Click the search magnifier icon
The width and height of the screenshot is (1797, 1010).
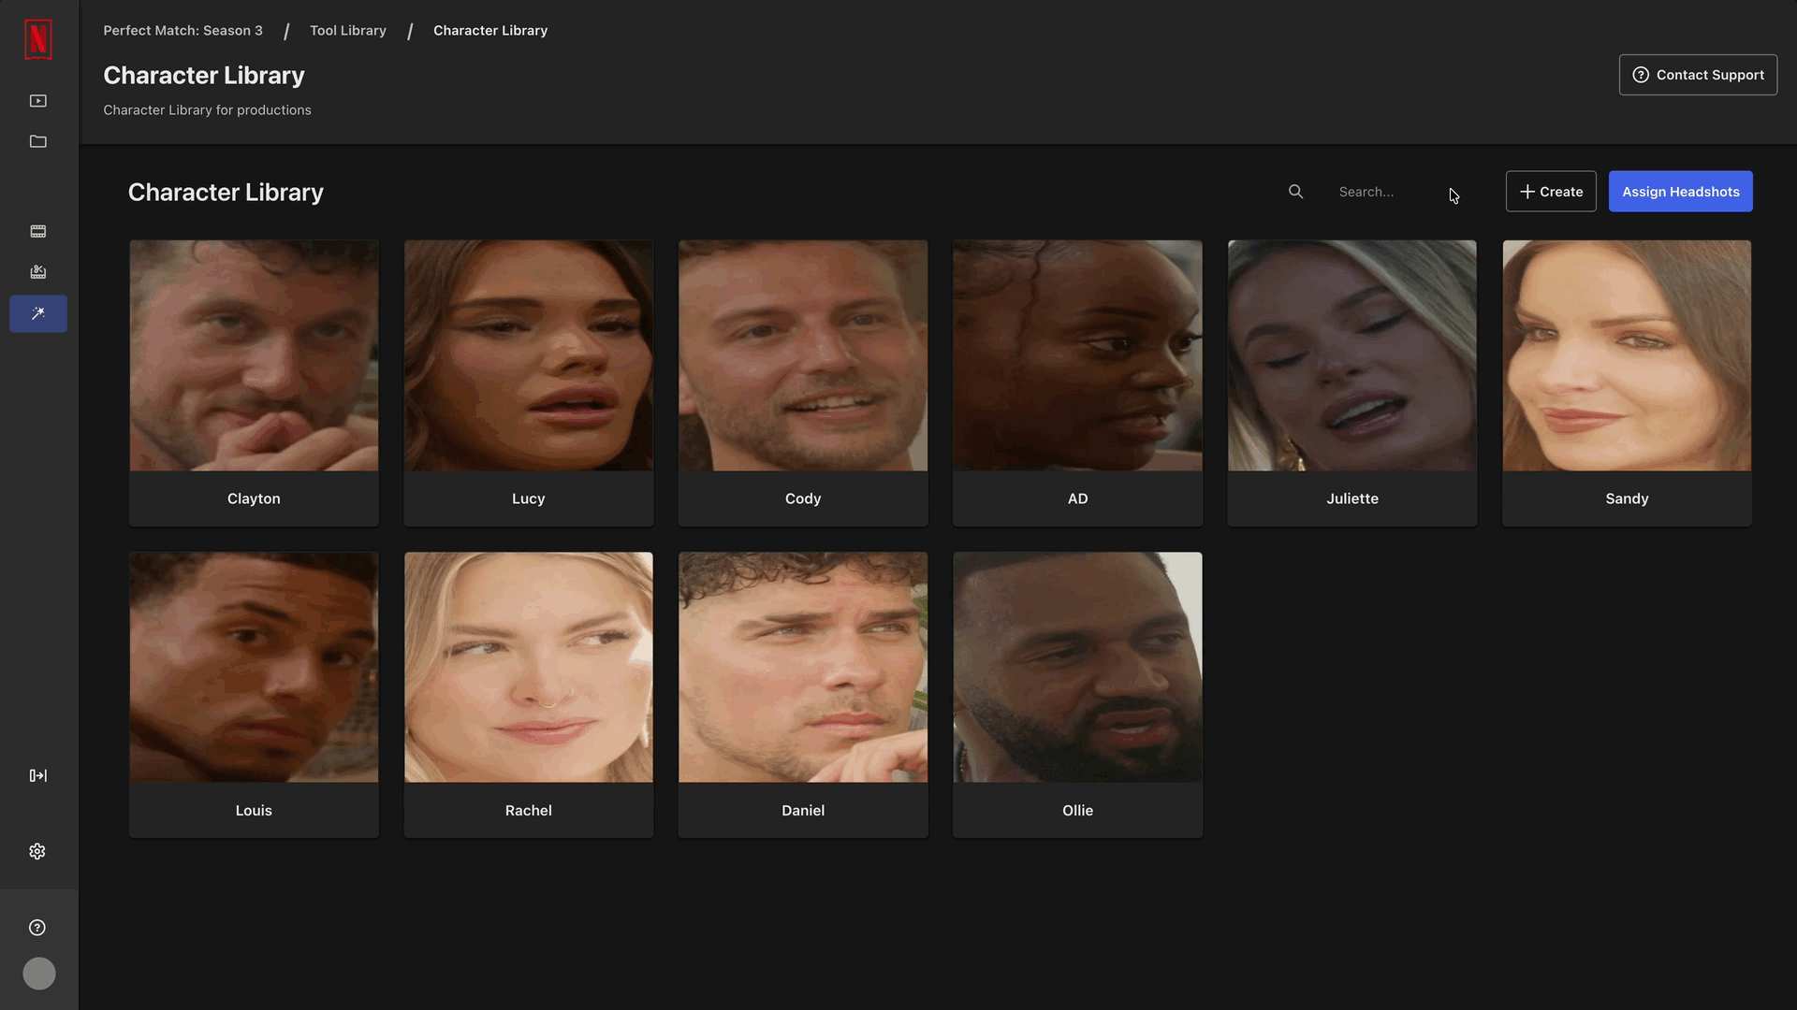[1295, 192]
